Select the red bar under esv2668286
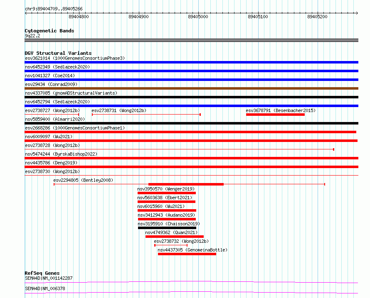The width and height of the screenshot is (370, 298). pos(190,132)
